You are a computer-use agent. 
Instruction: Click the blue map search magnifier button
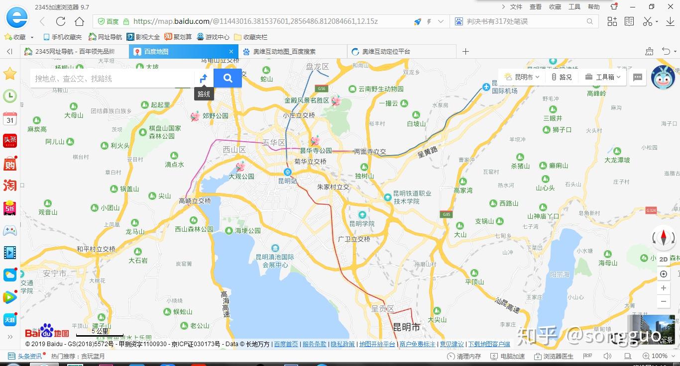(x=228, y=78)
